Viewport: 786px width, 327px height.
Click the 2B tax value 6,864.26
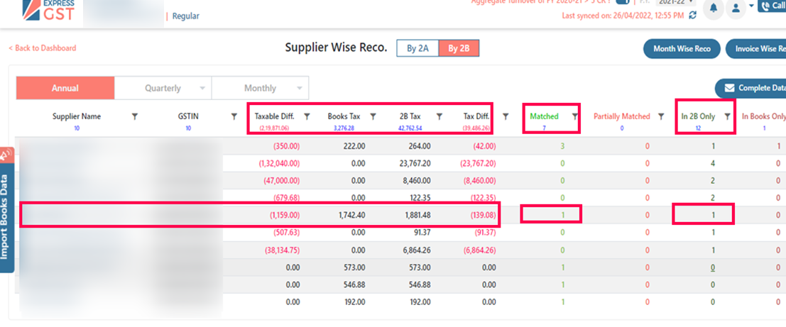pyautogui.click(x=417, y=250)
